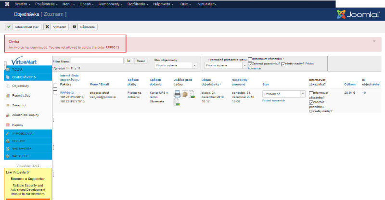Open the invoice document icon beside package
The image size is (385, 200).
click(192, 94)
